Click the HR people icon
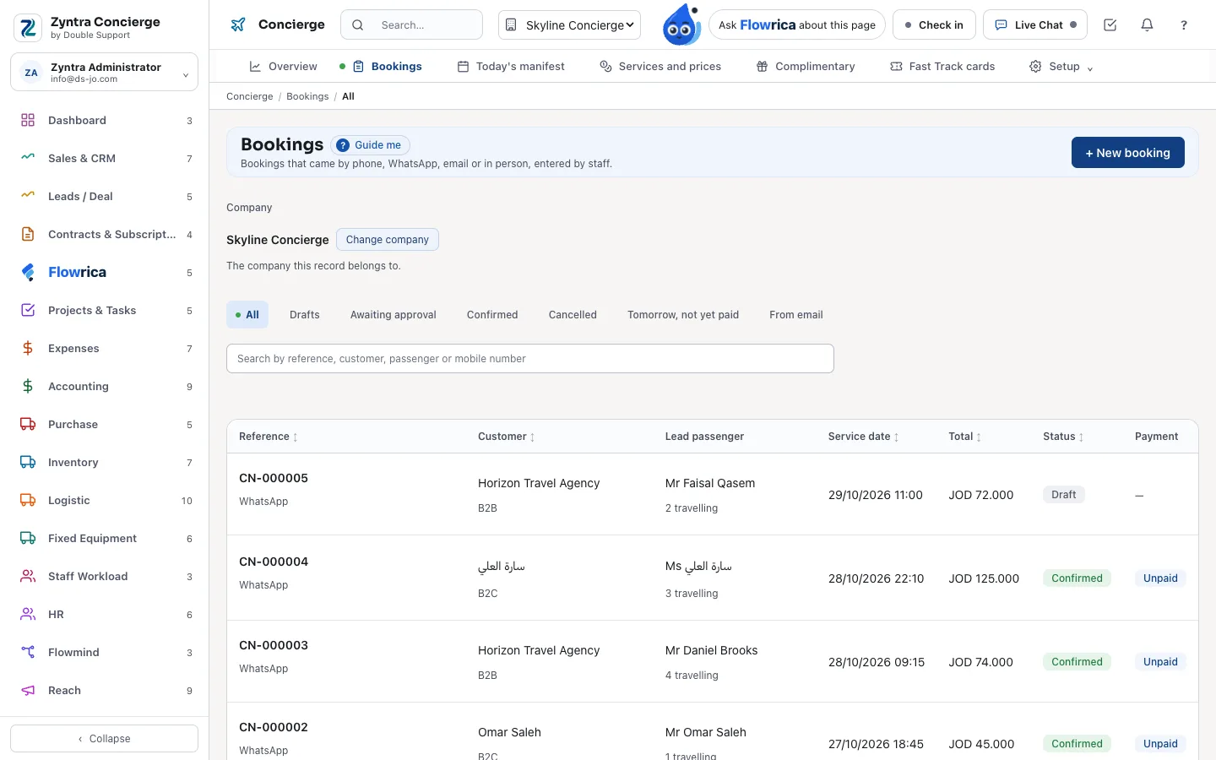This screenshot has width=1216, height=760. (28, 614)
